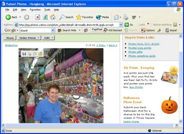Open the Edit dropdown button on page
The height and width of the screenshot is (134, 184).
pos(49,38)
